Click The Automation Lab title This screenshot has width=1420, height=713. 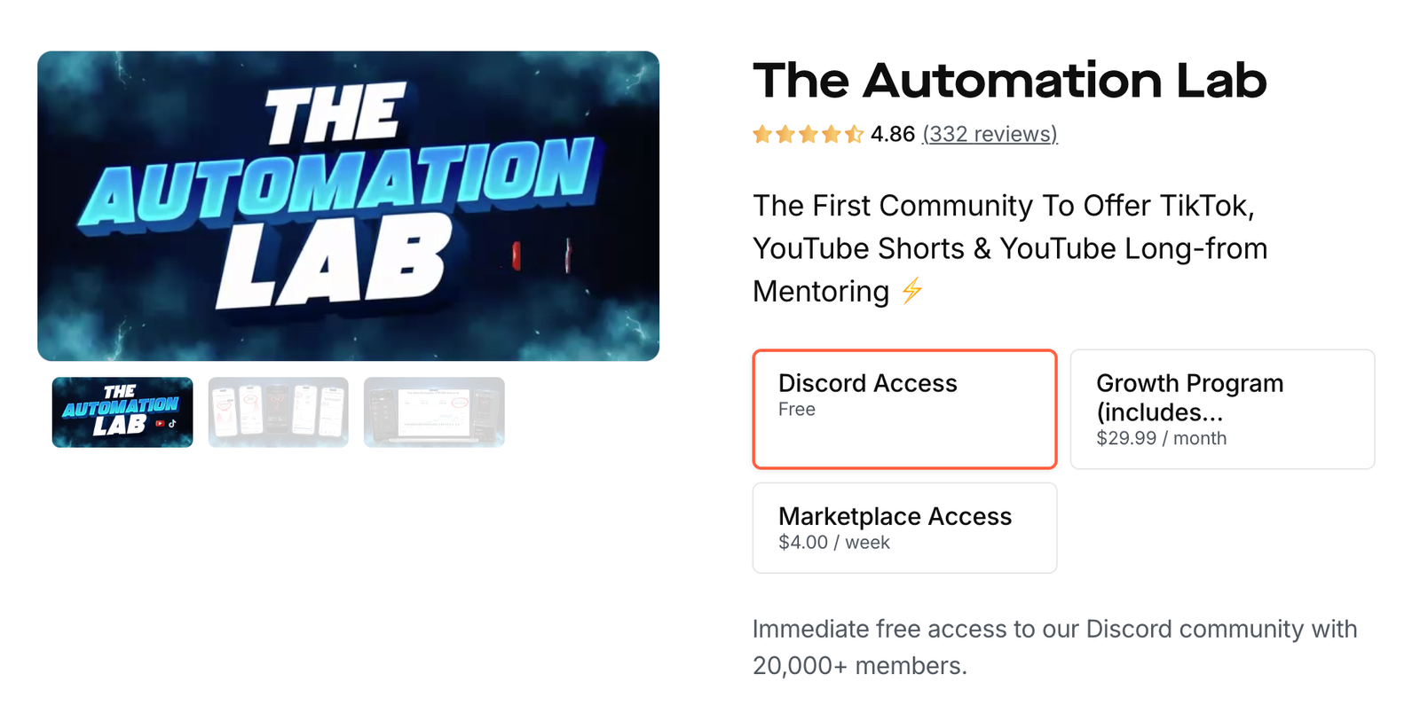(1010, 81)
